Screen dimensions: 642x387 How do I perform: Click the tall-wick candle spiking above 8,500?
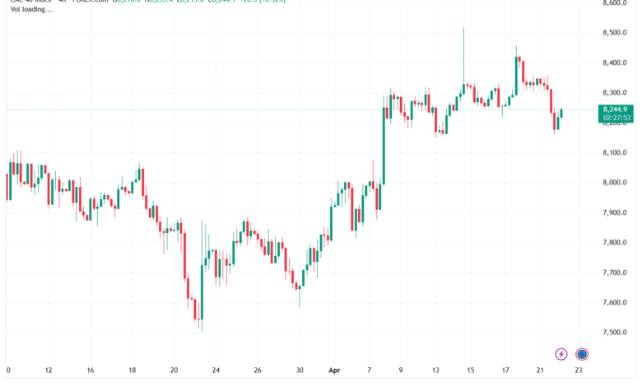tap(463, 62)
